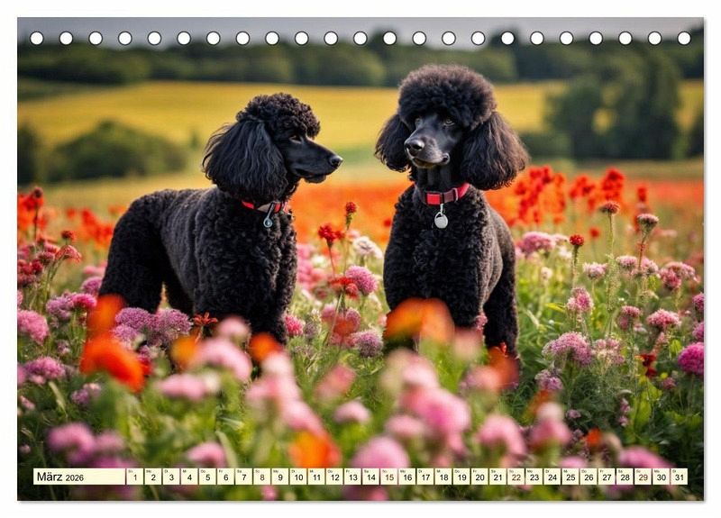Viewport: 721px width, 518px height.
Task: Pick day 5 in the date row
Action: [207, 477]
